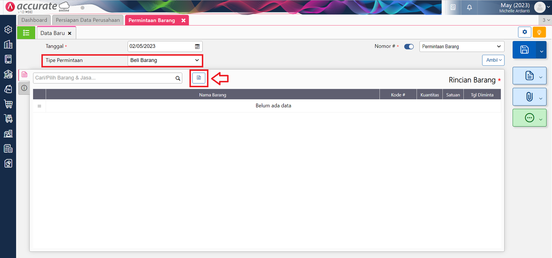
Task: Toggle the automatic Nomor # switch
Action: 409,47
